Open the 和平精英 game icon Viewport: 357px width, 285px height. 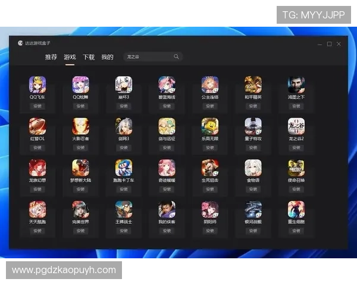tap(253, 84)
